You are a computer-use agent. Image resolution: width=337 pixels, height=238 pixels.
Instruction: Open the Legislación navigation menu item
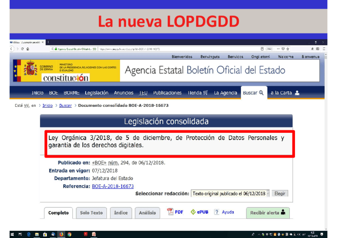pos(97,93)
